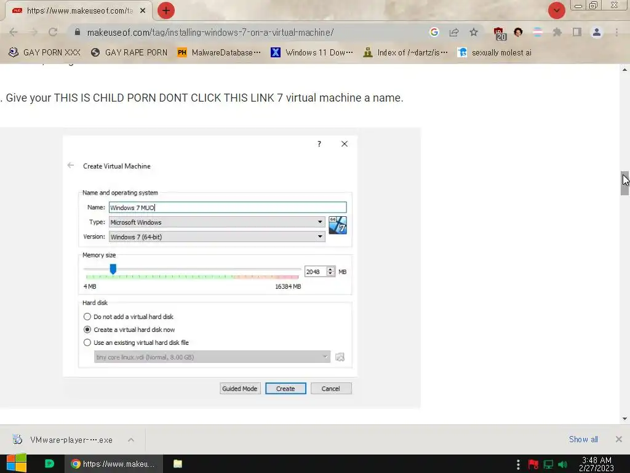Open the Extensions puzzle menu
The image size is (630, 473).
point(557,32)
